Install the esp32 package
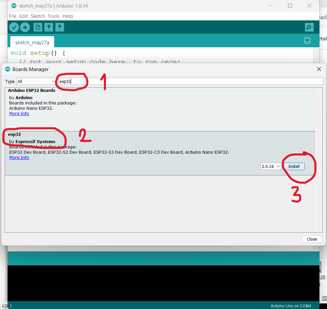Viewport: 327px width, 309px height. tap(294, 166)
